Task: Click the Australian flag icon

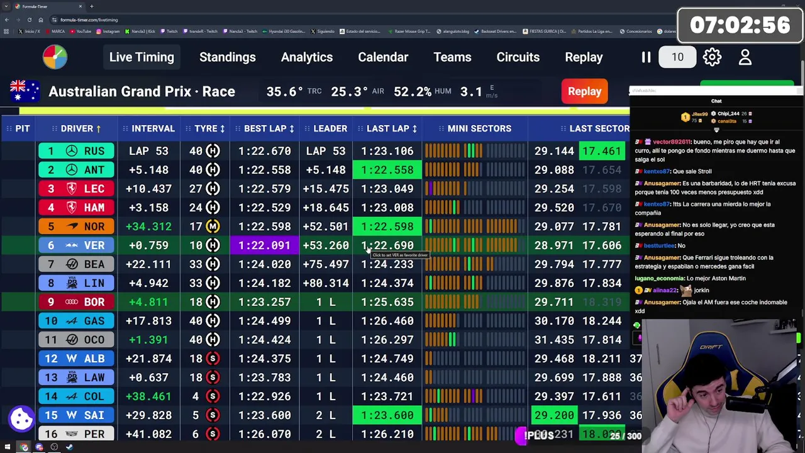Action: [x=25, y=91]
